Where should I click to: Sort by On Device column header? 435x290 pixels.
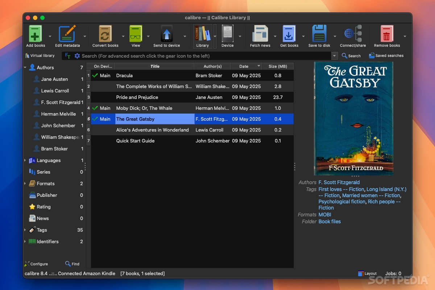(x=103, y=66)
